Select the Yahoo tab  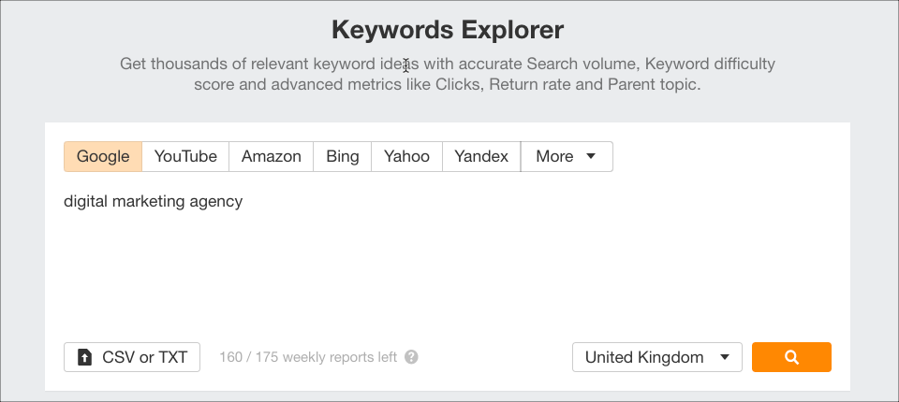pos(406,156)
